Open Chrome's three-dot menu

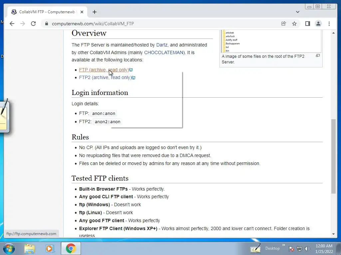click(x=329, y=24)
